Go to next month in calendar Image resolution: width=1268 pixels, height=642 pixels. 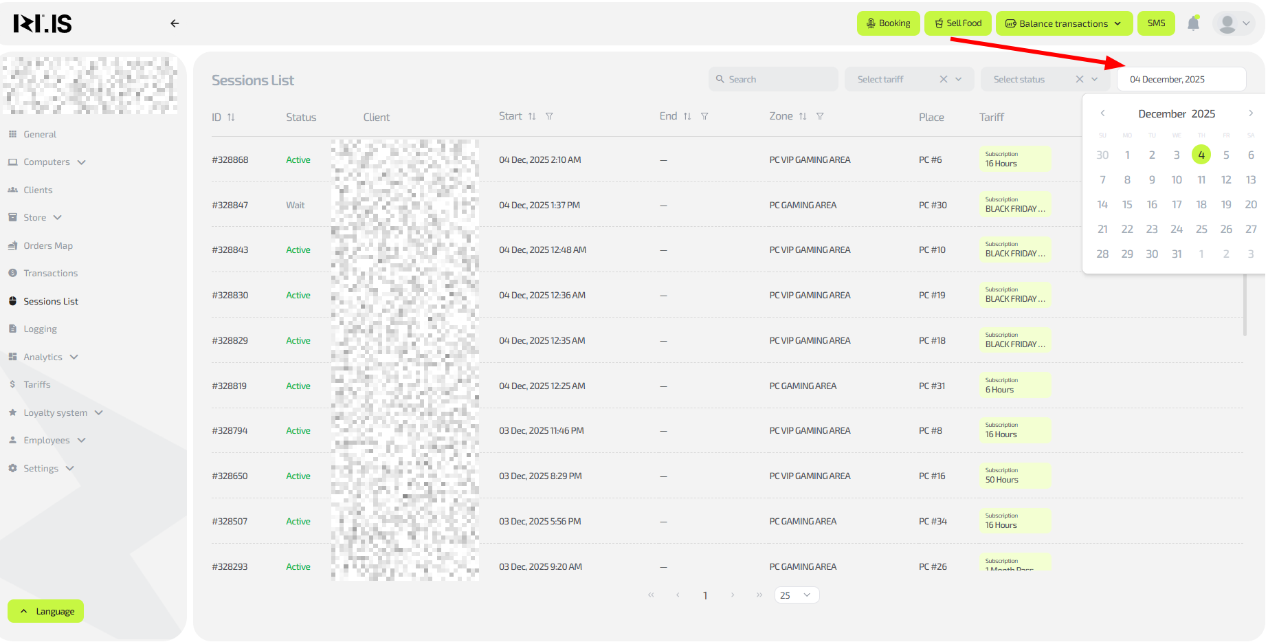[1251, 113]
